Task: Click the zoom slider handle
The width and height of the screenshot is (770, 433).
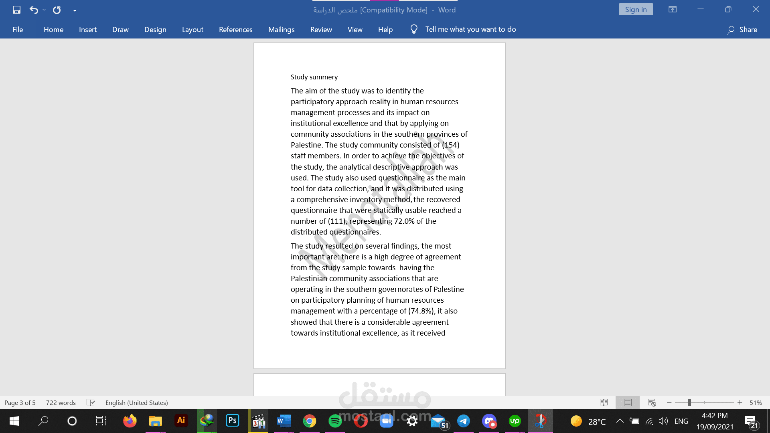Action: (689, 403)
